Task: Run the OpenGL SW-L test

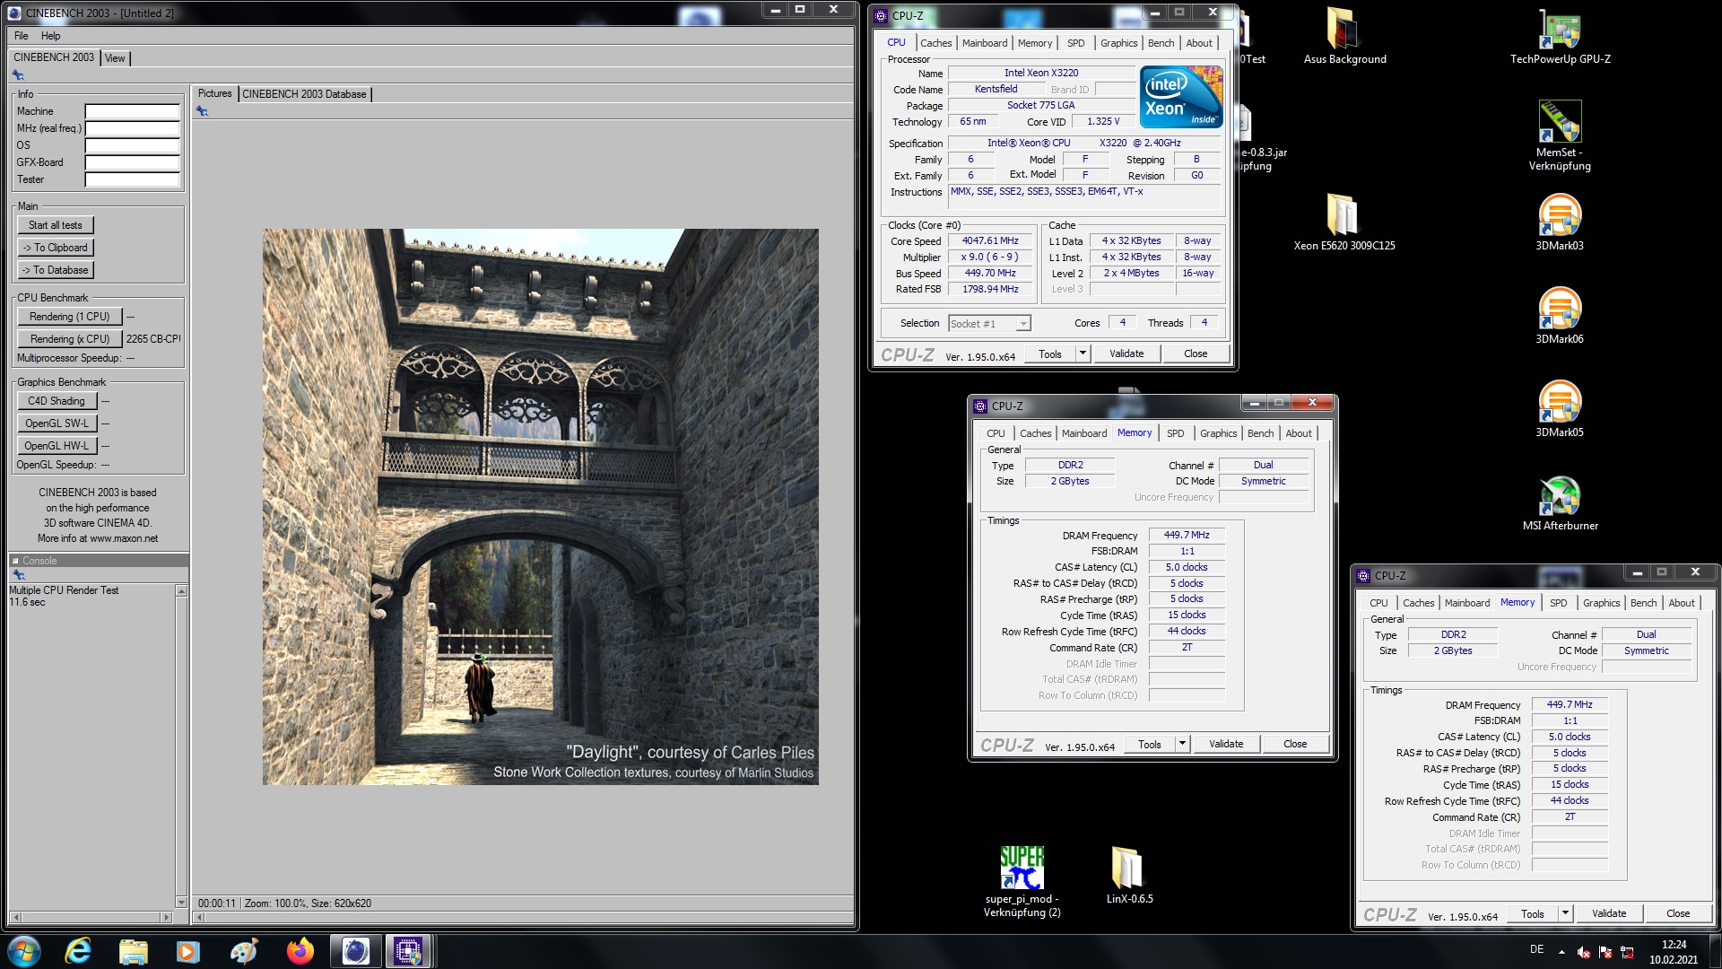Action: coord(57,423)
